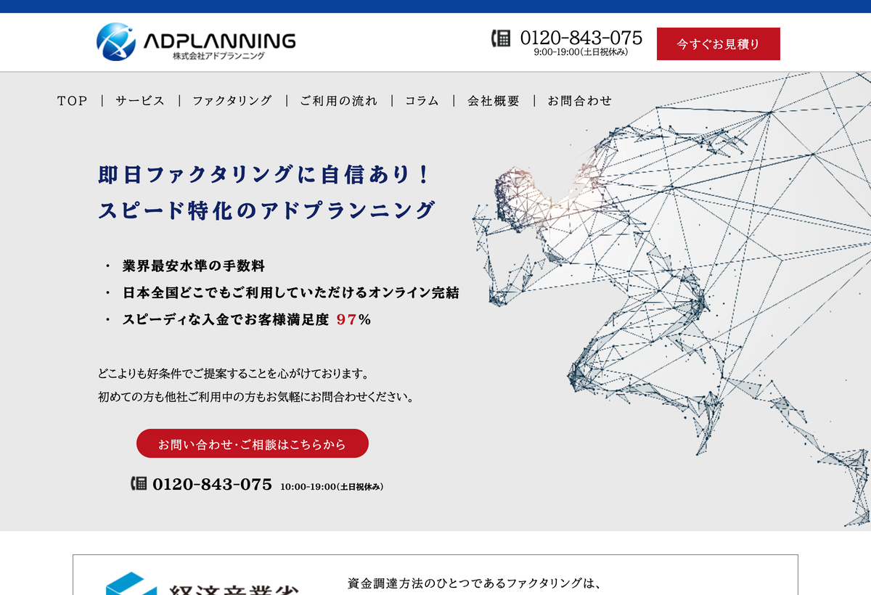
Task: Click text どこよりも好条件でご提案することを心がけております。
Action: pyautogui.click(x=234, y=374)
